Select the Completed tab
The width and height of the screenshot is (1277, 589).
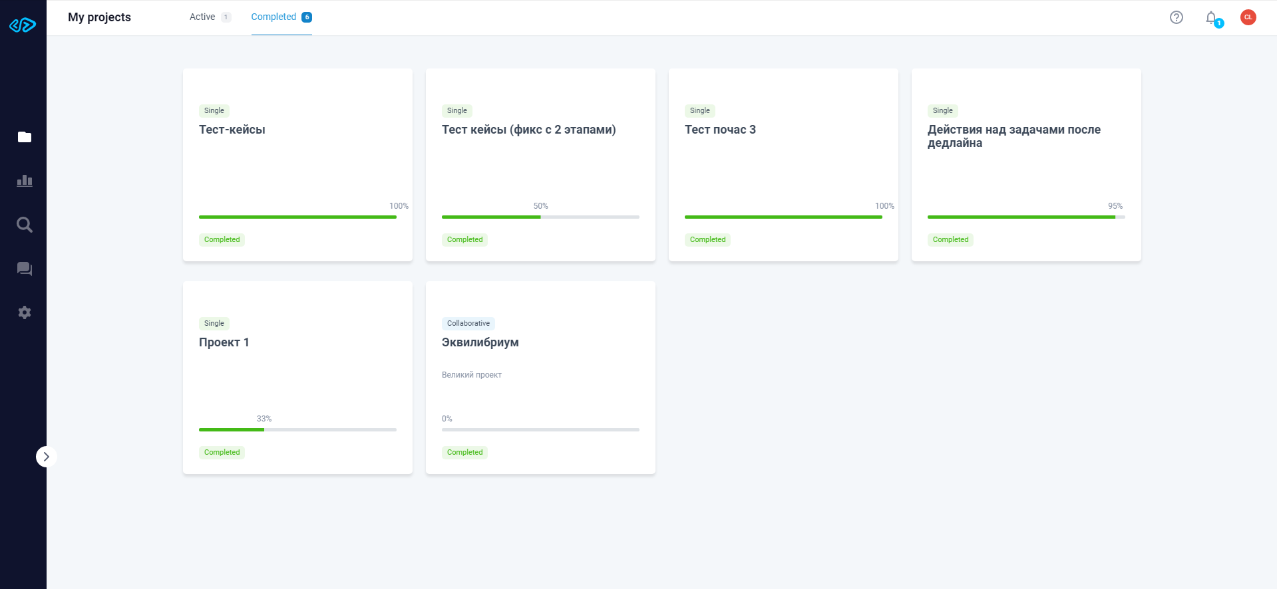[281, 17]
